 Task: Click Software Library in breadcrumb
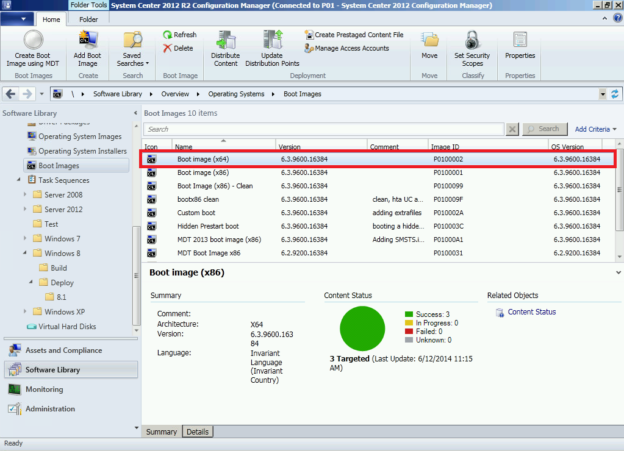(117, 94)
